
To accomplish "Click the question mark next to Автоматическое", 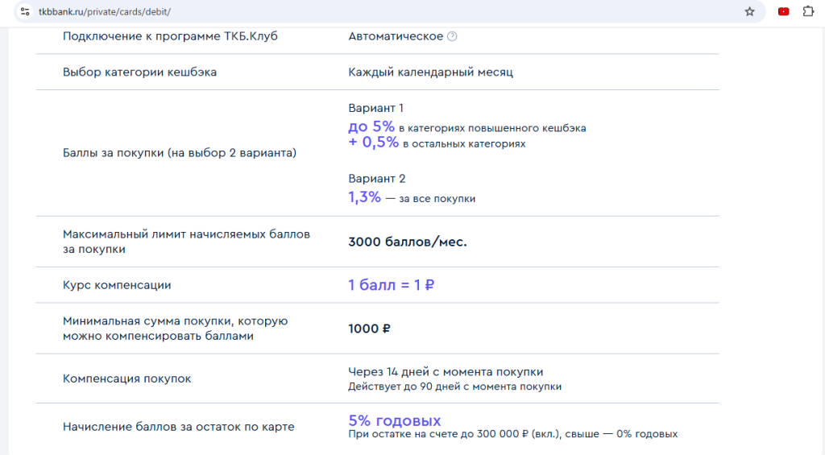I will [x=452, y=36].
